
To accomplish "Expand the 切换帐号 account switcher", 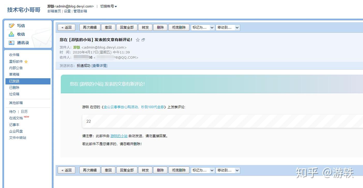I will point(107,6).
